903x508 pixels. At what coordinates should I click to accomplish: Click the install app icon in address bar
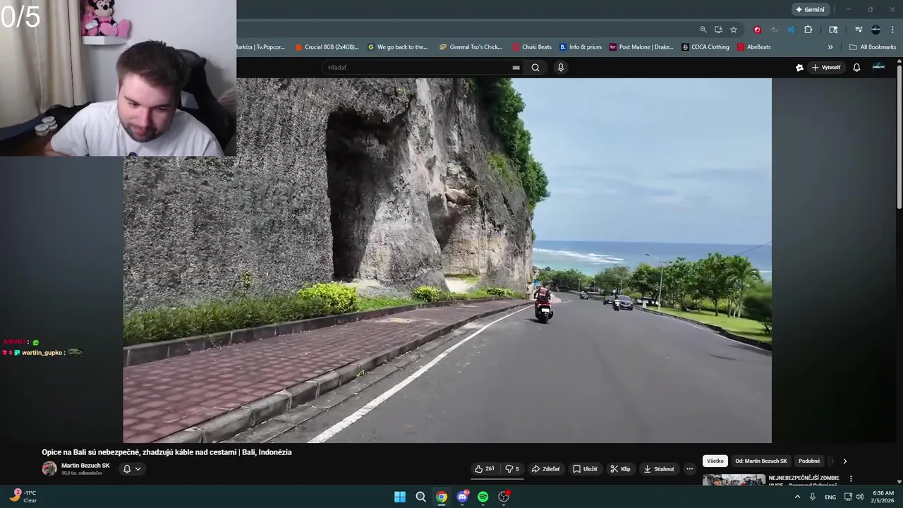[x=718, y=30]
